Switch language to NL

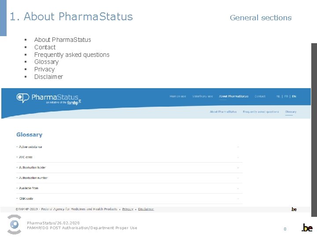pyautogui.click(x=278, y=96)
